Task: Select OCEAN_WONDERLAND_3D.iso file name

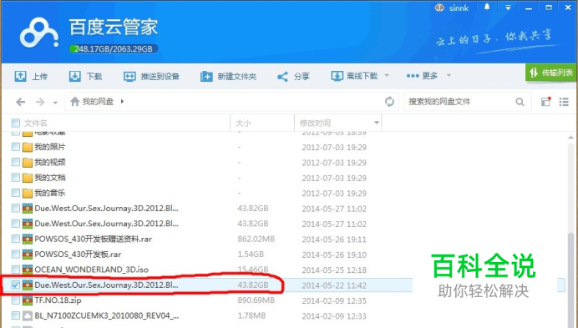Action: (91, 270)
